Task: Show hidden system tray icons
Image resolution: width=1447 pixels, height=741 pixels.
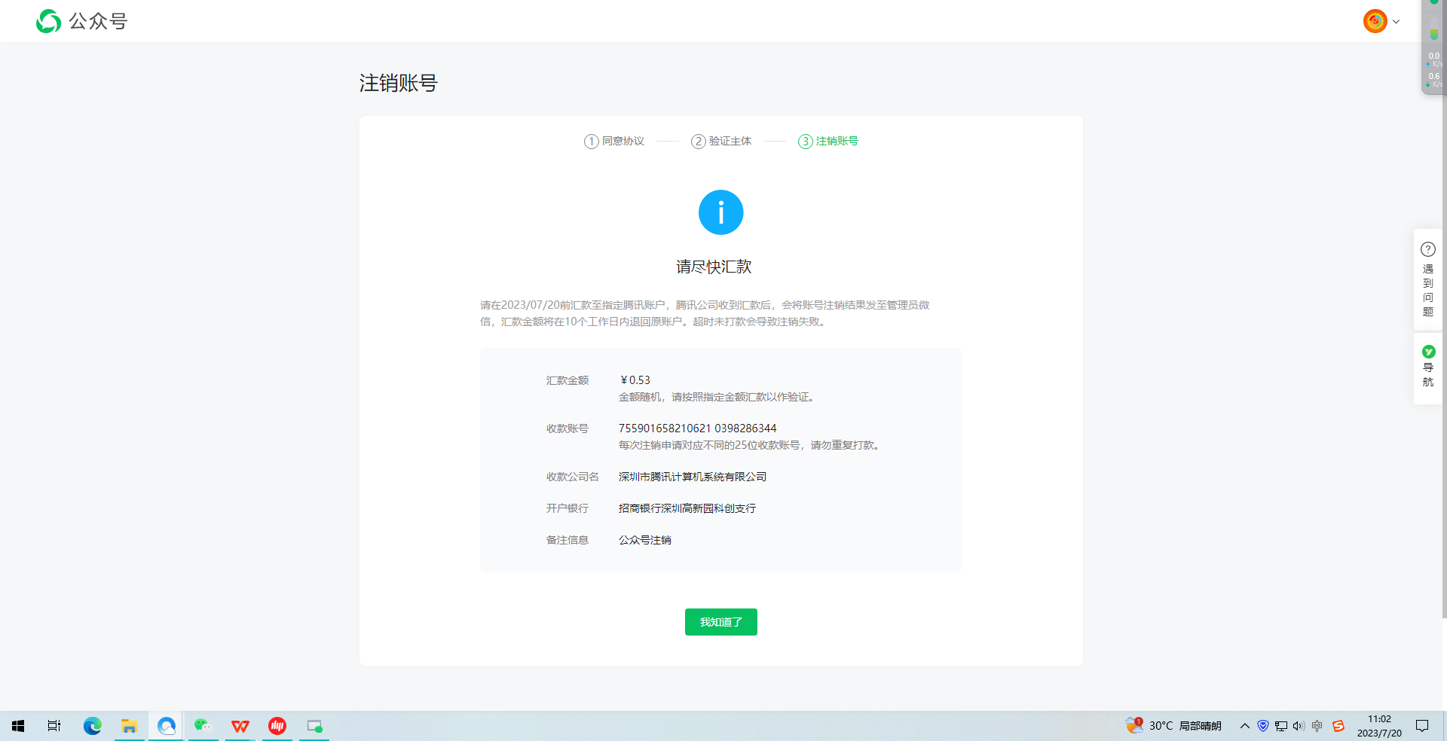Action: point(1244,726)
